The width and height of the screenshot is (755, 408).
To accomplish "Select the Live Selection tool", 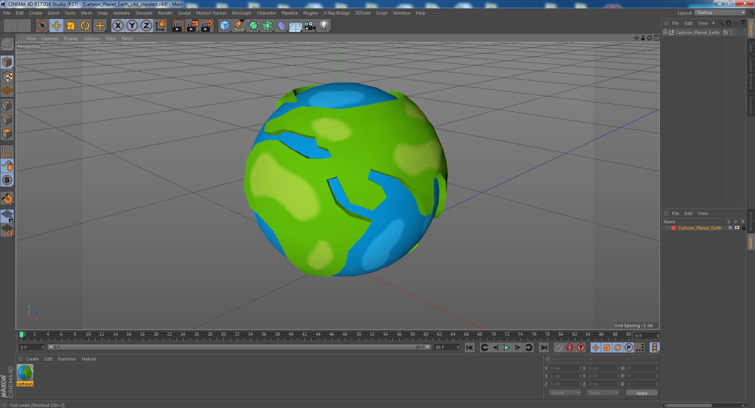I will tap(42, 26).
